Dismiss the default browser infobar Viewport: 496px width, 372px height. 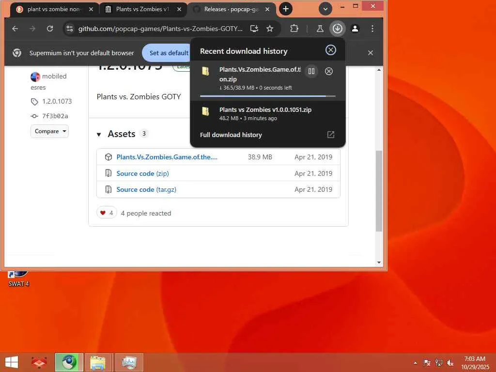pyautogui.click(x=371, y=53)
